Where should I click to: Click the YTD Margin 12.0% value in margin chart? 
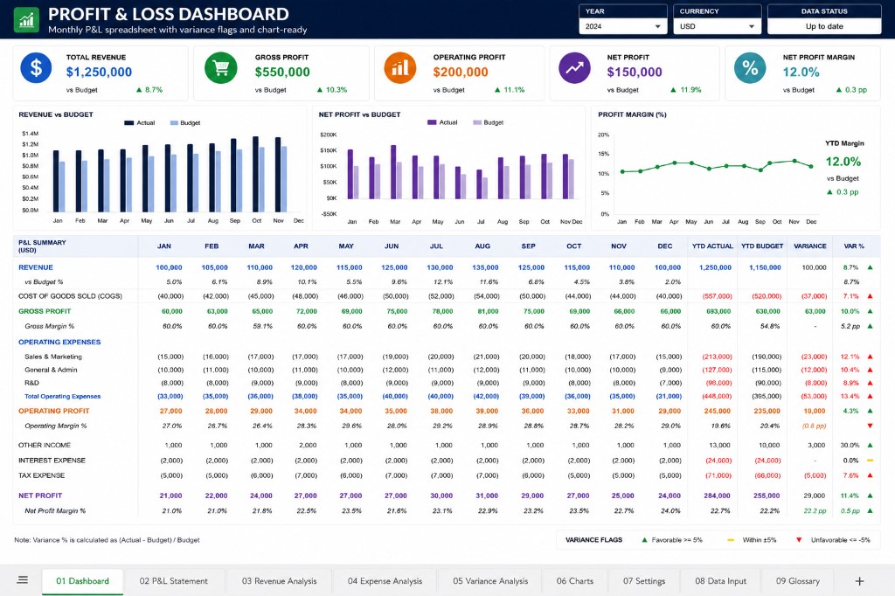click(x=843, y=162)
